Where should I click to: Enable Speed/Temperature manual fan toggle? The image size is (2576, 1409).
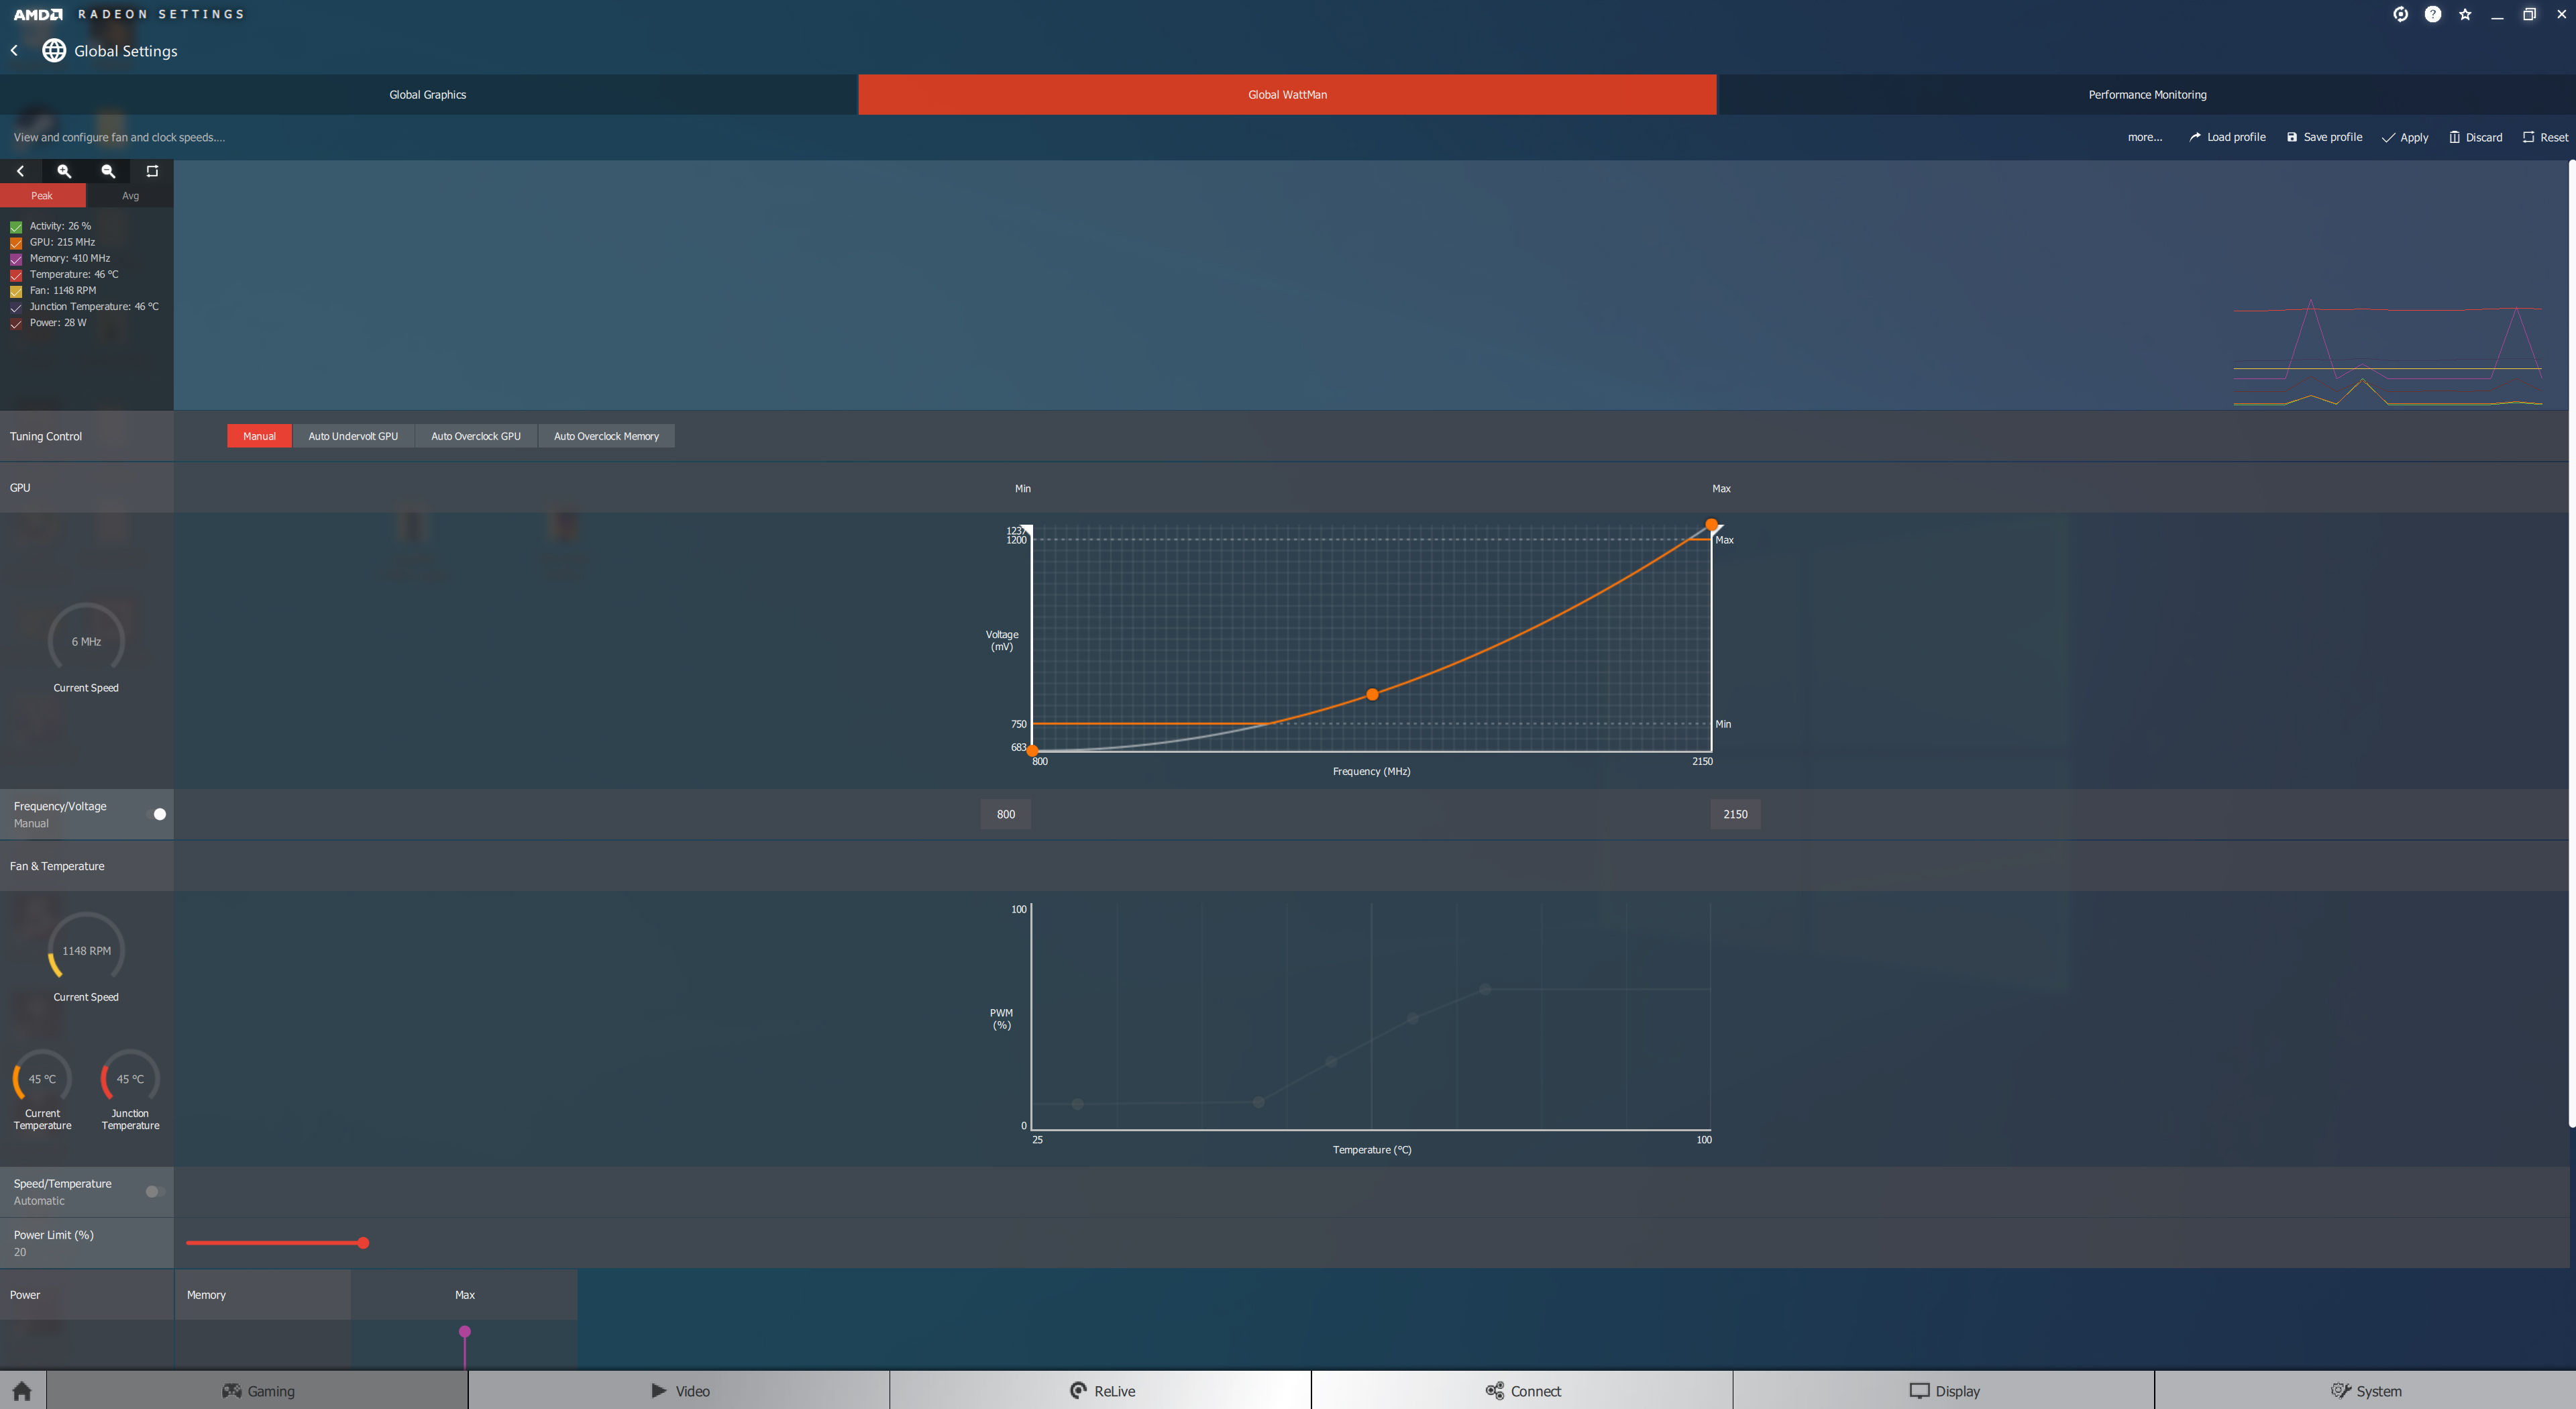(x=154, y=1191)
